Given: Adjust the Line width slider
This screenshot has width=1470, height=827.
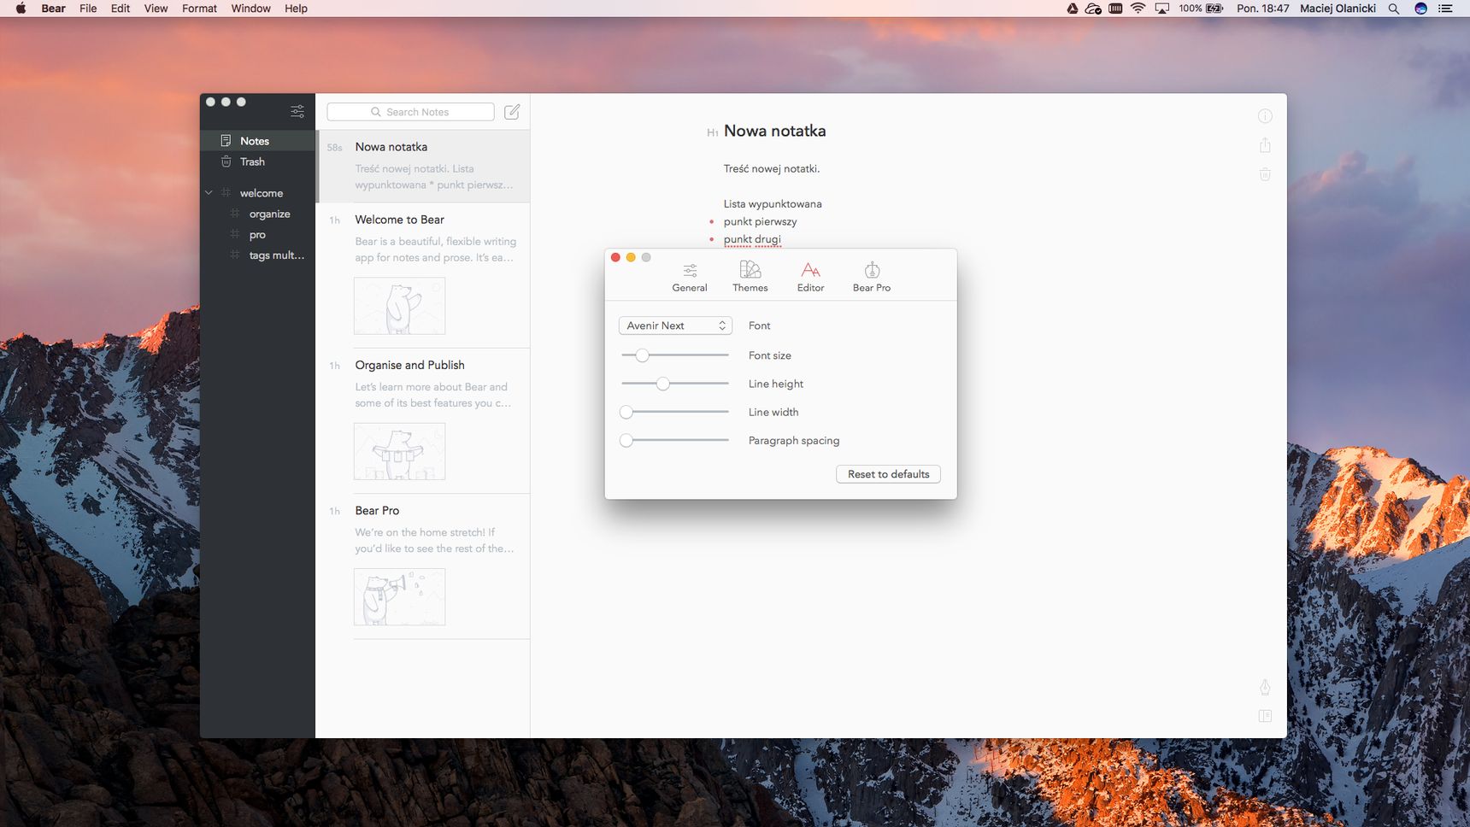Looking at the screenshot, I should pos(675,412).
